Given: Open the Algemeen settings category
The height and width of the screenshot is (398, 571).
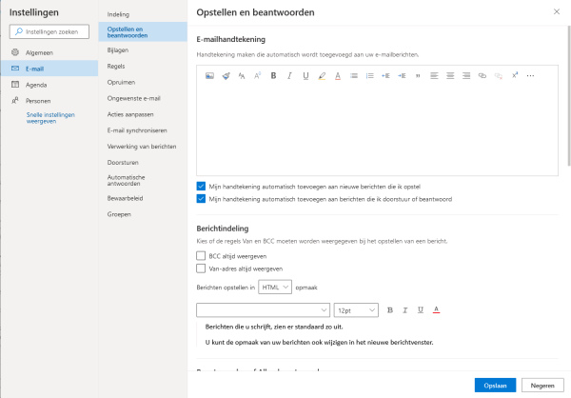Looking at the screenshot, I should (x=49, y=52).
